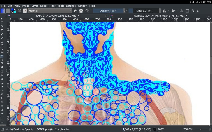This screenshot has height=132, width=212.
Task: Close the ENATENA-DAGIM-3.png tab
Action: pos(106,16)
